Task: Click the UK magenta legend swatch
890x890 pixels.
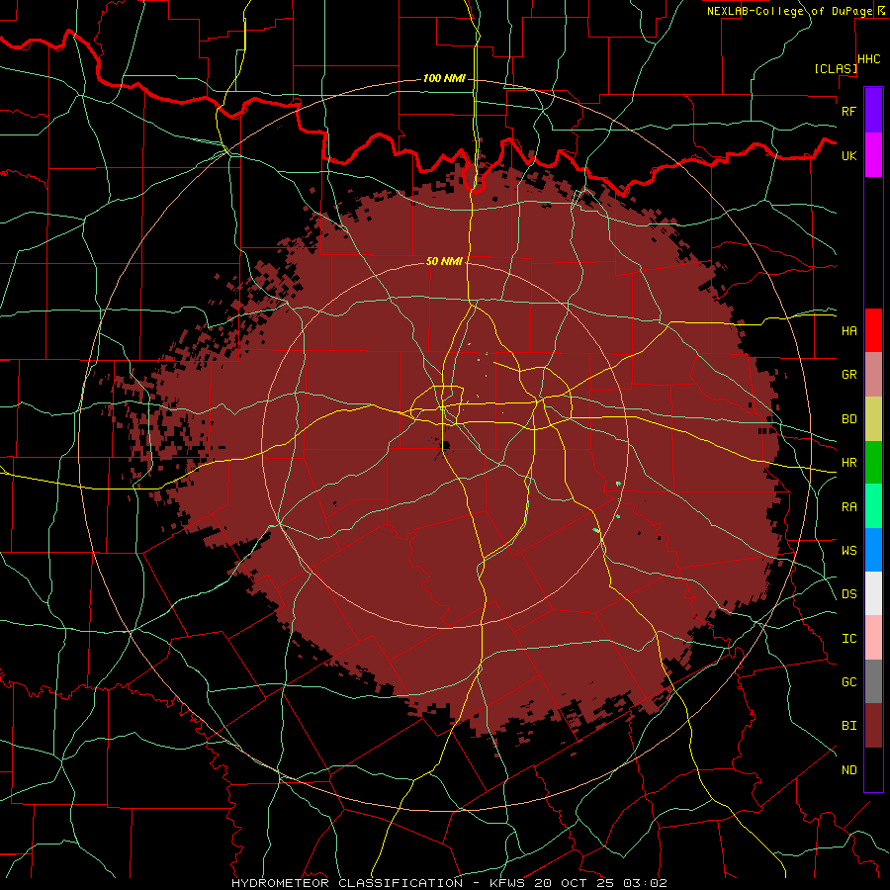Action: point(873,155)
